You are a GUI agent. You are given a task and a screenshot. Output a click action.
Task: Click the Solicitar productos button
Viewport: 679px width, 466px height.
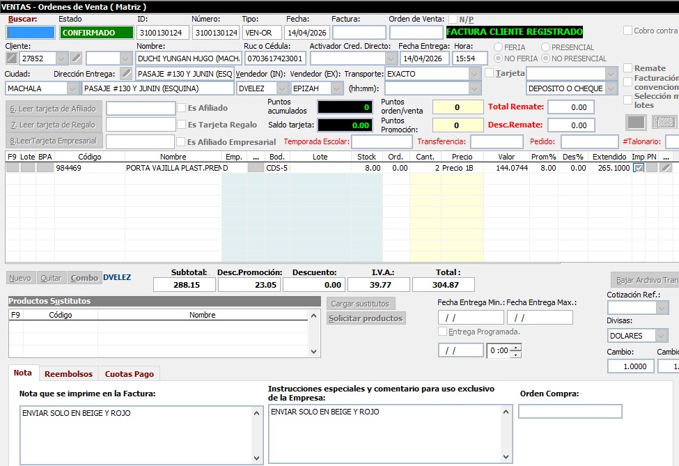pos(366,318)
